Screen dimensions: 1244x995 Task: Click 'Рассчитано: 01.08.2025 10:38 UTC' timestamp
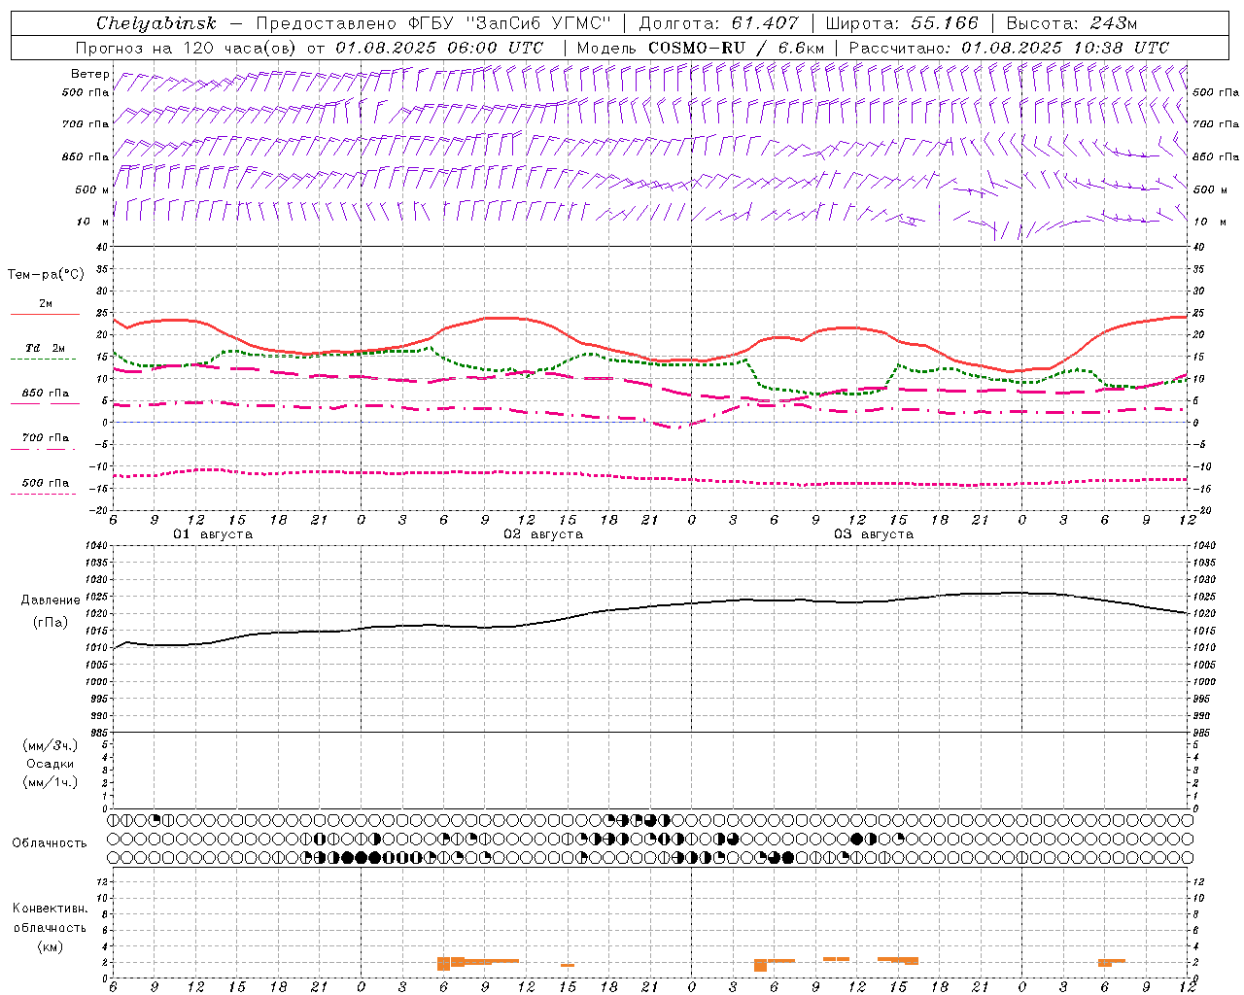tap(1009, 48)
